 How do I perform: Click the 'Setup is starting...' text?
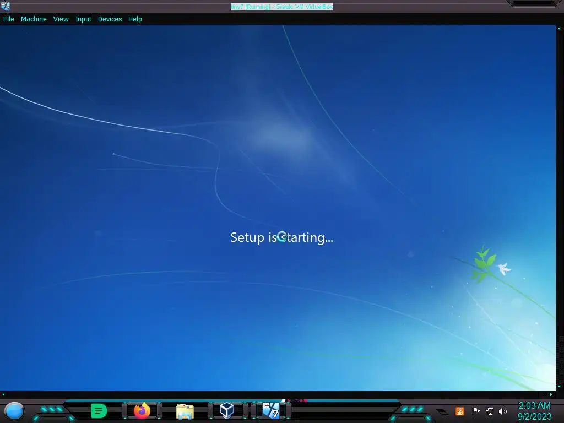click(x=281, y=237)
